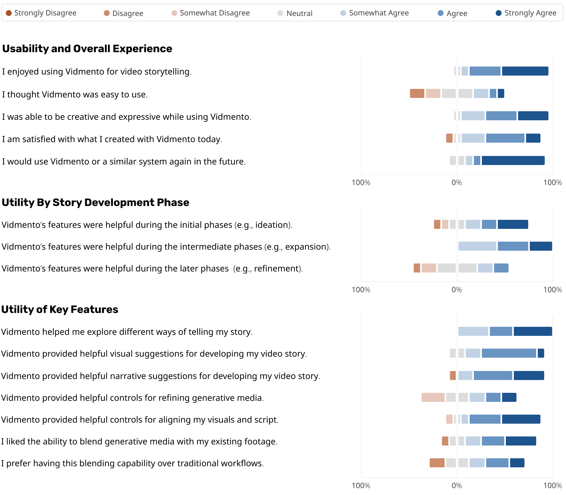Click the Neutral gray legend dot
Screen dimensions: 566x495
[280, 13]
